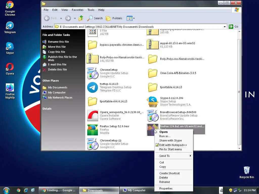Select the ChromeSetup installer icon
Viewport: 259px width, 194px height.
tap(93, 73)
